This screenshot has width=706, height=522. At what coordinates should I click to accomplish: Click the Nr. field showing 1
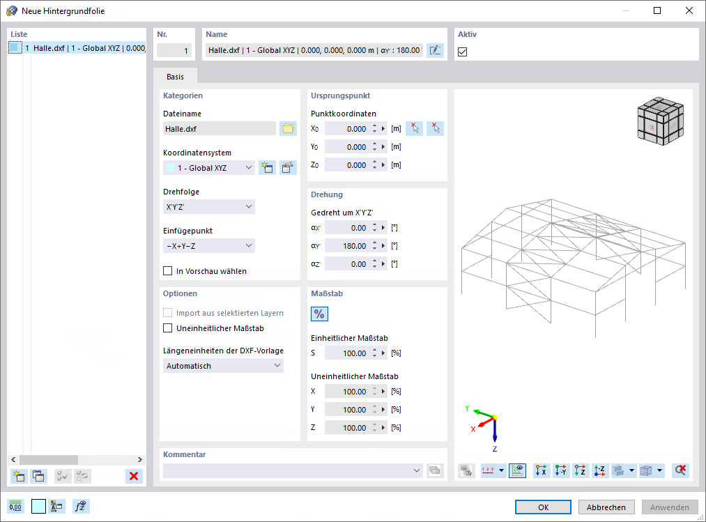coord(174,50)
